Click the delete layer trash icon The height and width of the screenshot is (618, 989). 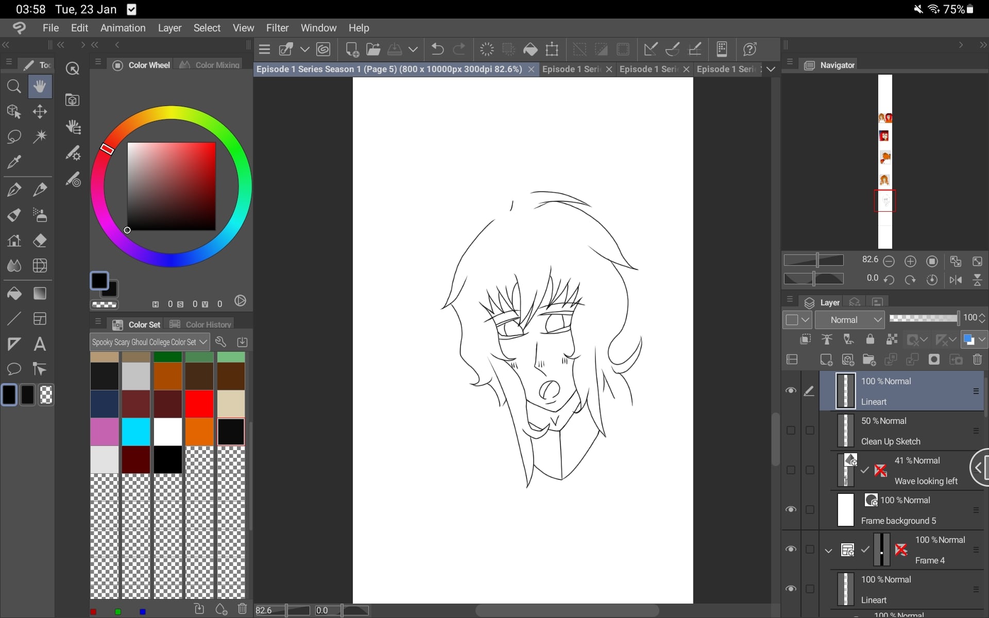pos(977,359)
